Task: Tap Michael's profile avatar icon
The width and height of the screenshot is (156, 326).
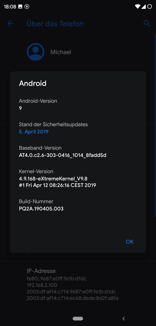Action: point(35,52)
